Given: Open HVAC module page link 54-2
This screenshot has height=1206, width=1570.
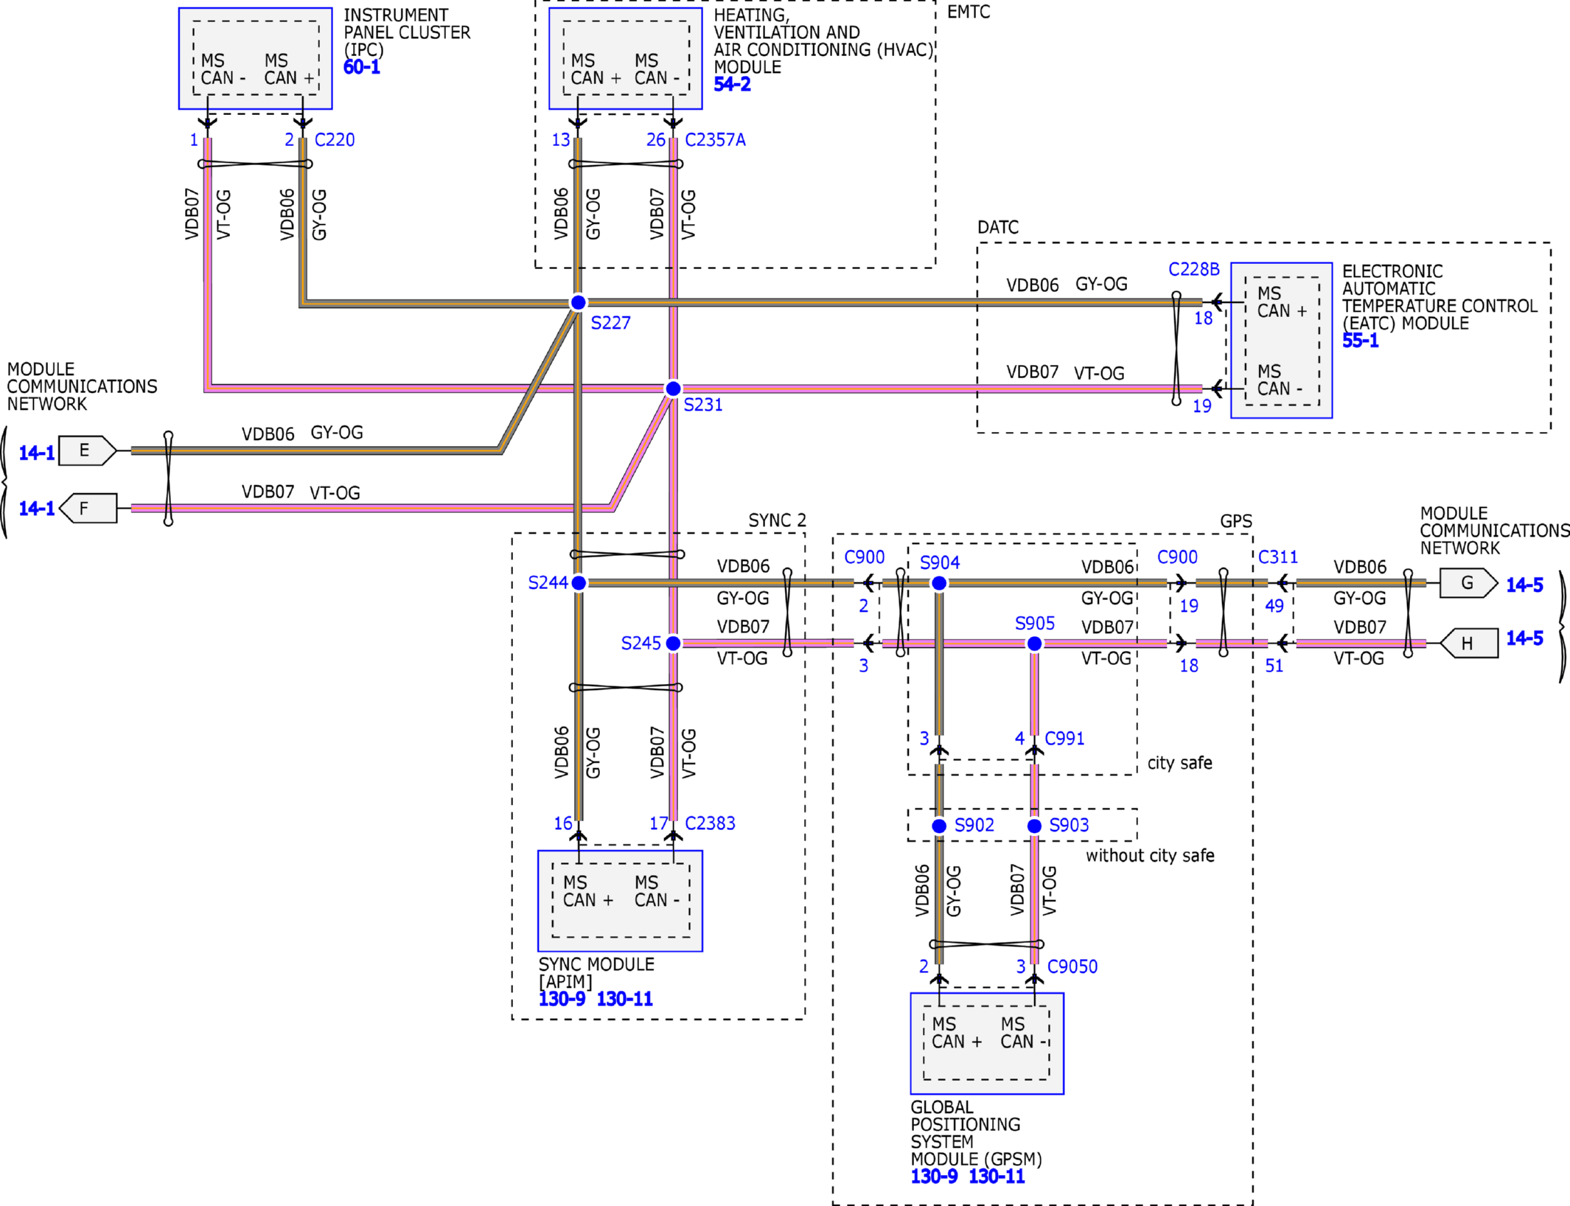Looking at the screenshot, I should click(x=732, y=84).
